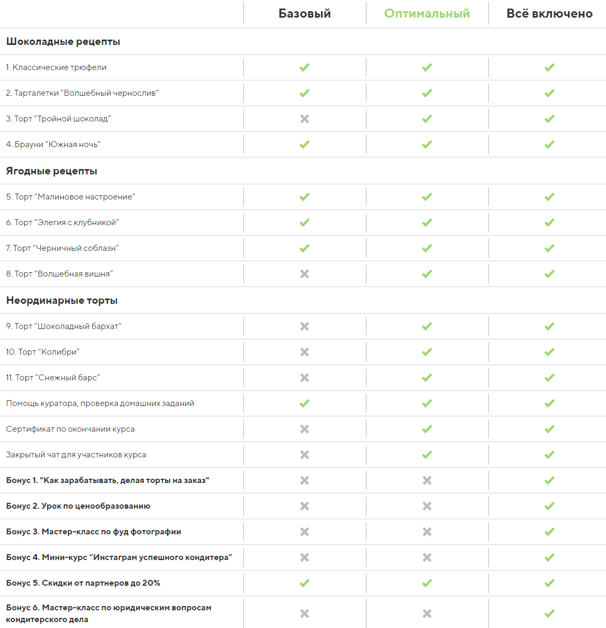
Task: Click Оптимальный checkmark for Брауни "Южная ночь"
Action: 427,144
